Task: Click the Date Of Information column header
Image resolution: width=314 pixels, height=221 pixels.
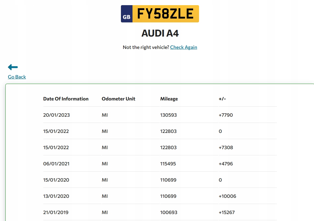Action: coord(66,99)
